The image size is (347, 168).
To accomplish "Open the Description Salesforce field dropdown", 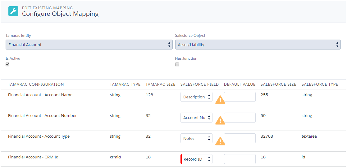I will tap(197, 97).
